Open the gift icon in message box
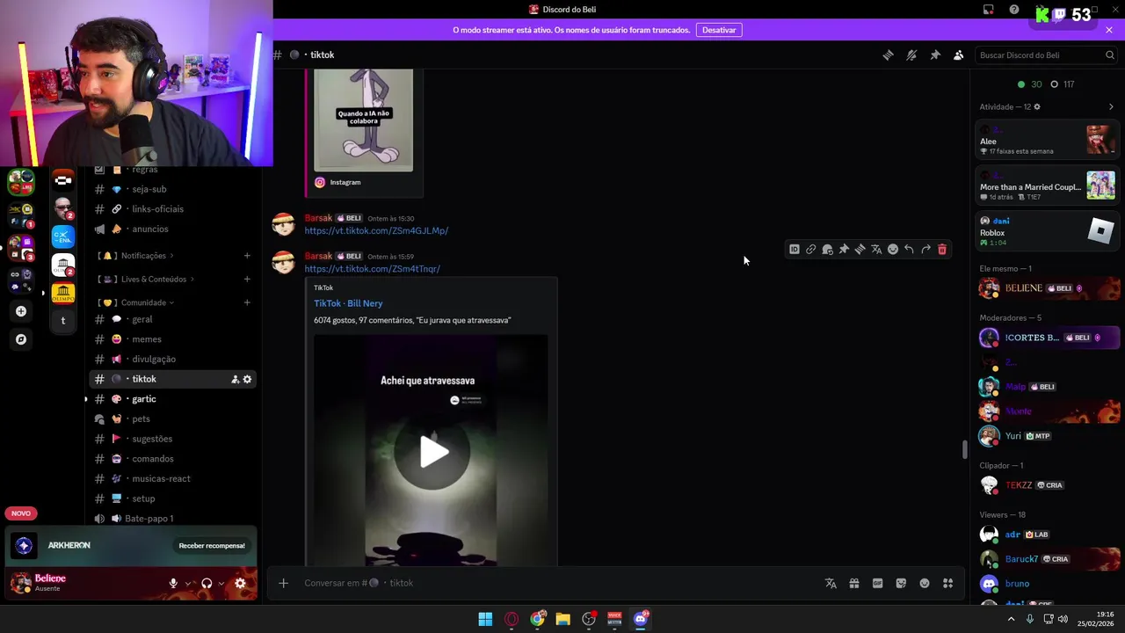The height and width of the screenshot is (633, 1125). [x=854, y=583]
